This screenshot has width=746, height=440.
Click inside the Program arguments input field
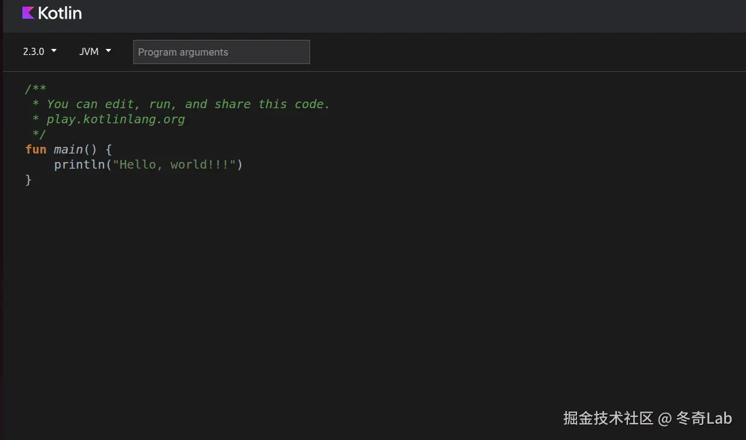(x=221, y=52)
